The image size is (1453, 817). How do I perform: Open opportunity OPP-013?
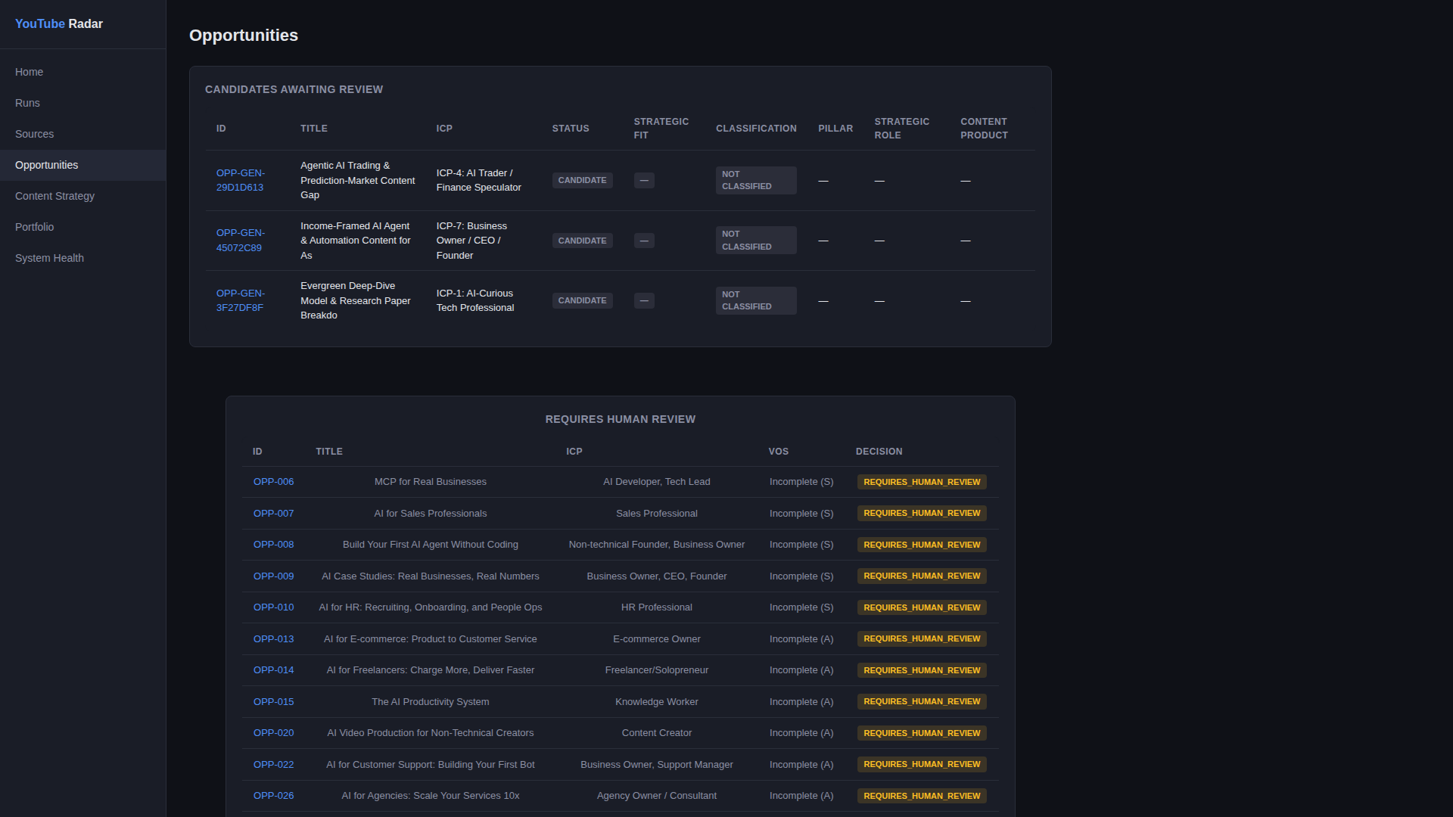tap(273, 639)
